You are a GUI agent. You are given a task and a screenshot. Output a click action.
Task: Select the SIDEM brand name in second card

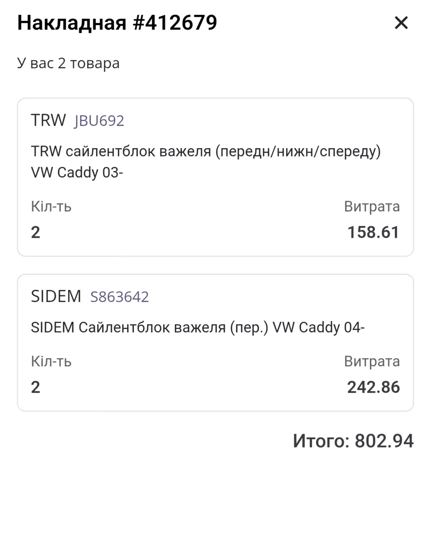tap(56, 296)
